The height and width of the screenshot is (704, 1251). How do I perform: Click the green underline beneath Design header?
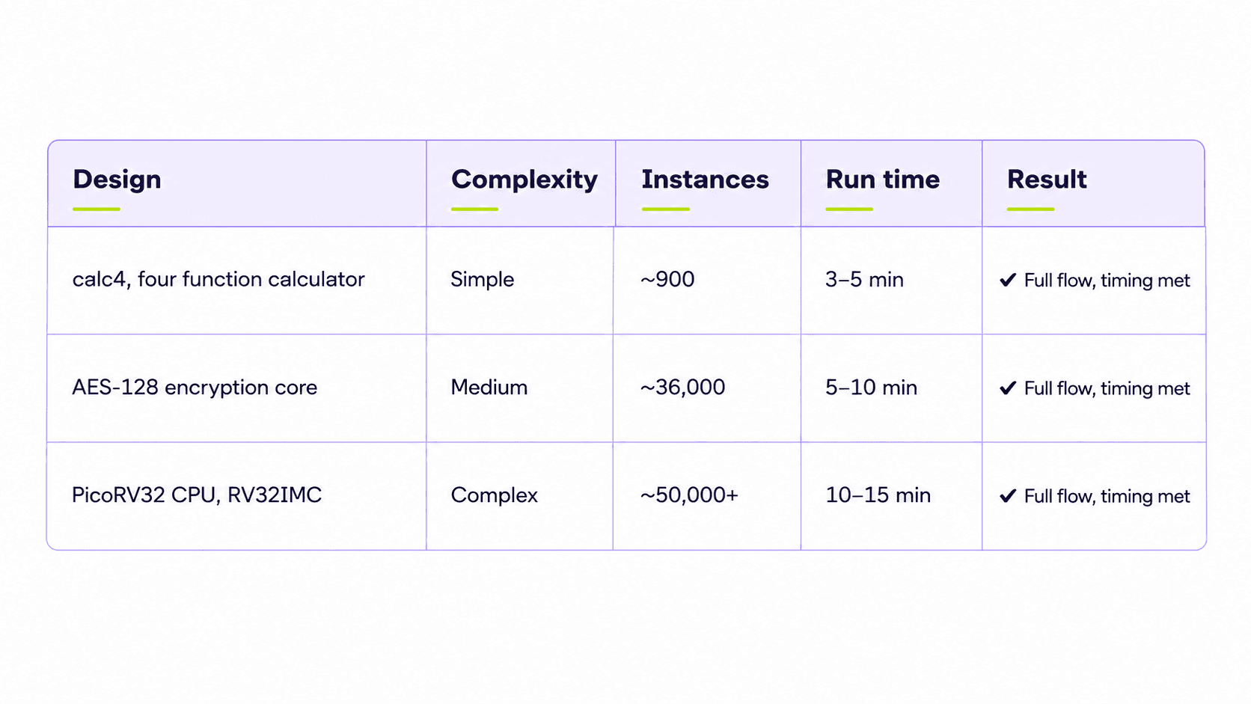pyautogui.click(x=97, y=209)
